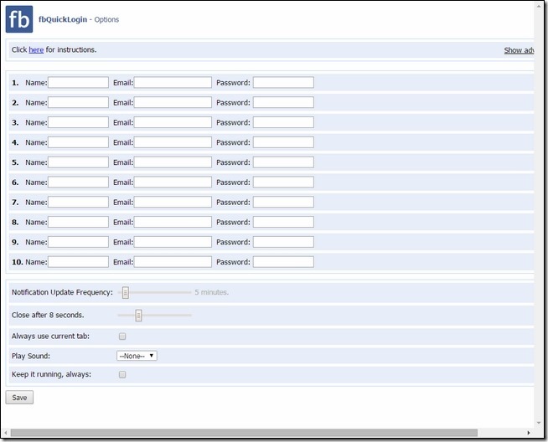This screenshot has width=548, height=442.
Task: Click the Password field in row 2
Action: pos(283,102)
